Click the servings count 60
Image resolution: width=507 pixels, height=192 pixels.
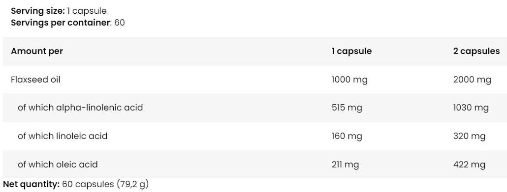[x=119, y=23]
